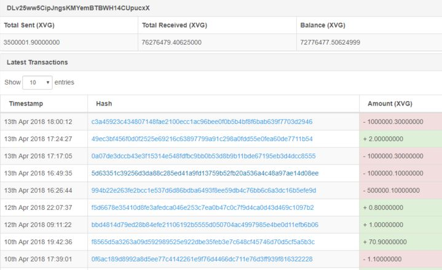This screenshot has width=442, height=270.
Task: Open the Show entries count dropdown
Action: tap(37, 82)
